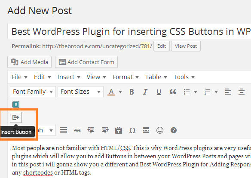
Task: Open Font Sizes dropdown
Action: tap(80, 92)
